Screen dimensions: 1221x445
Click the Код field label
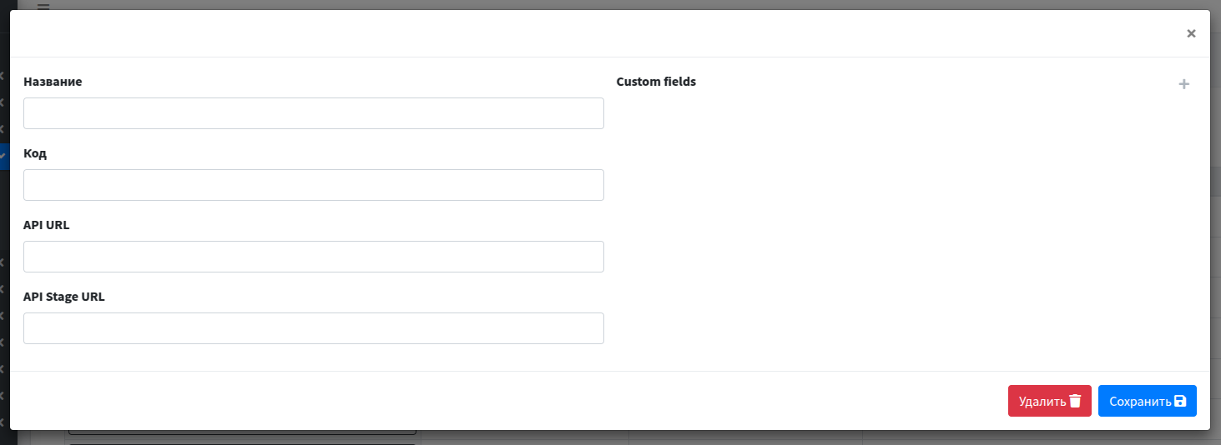[x=35, y=153]
